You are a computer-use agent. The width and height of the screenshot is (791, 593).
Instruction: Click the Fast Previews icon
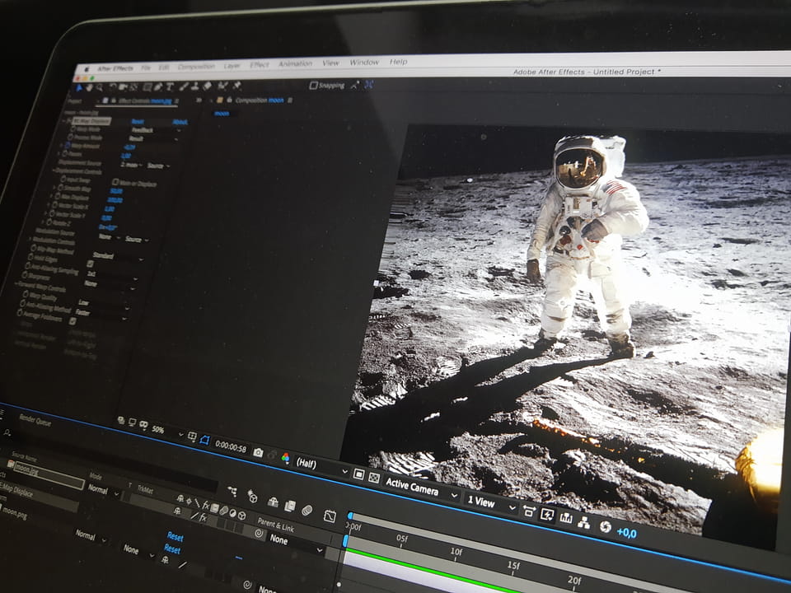point(547,515)
